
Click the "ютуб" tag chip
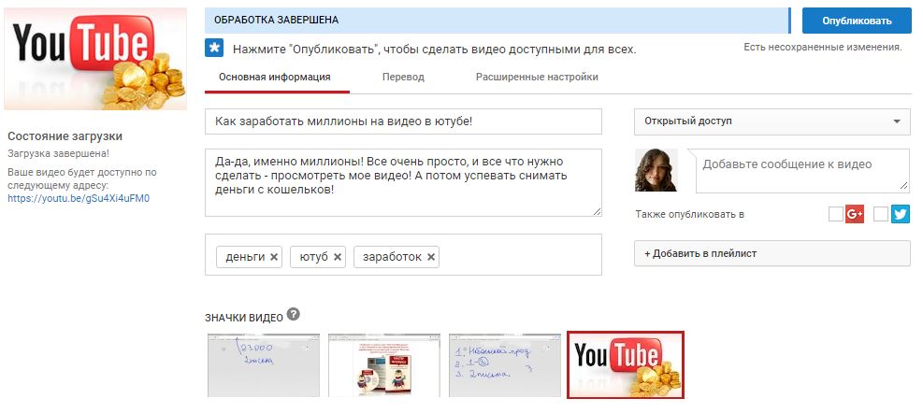pyautogui.click(x=318, y=257)
